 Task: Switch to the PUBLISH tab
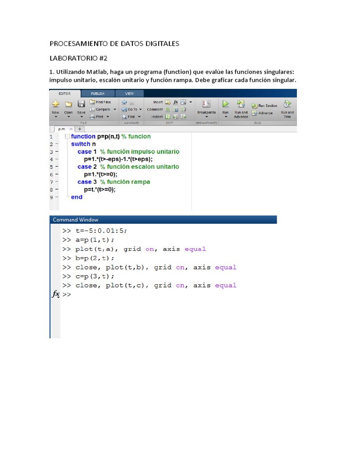(x=97, y=93)
